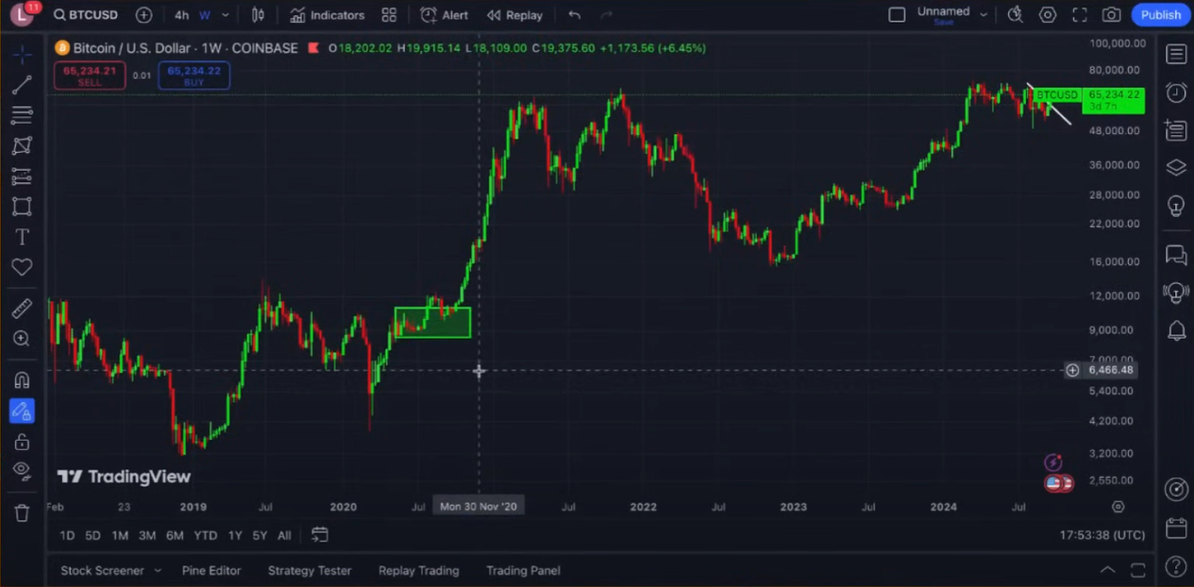Open the calendar panel icon

(x=1176, y=528)
